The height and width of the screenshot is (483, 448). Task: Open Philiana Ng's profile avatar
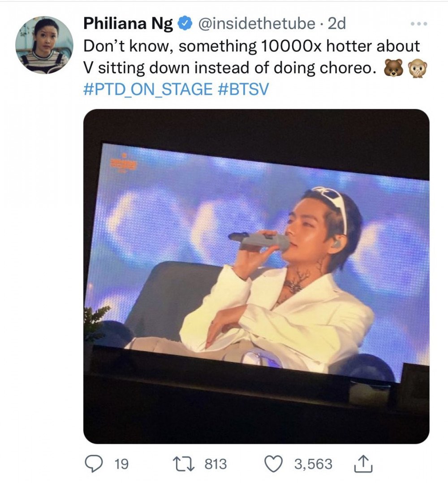44,45
